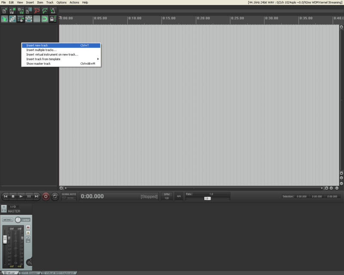Open the Options menu
This screenshot has height=275, width=344.
61,3
